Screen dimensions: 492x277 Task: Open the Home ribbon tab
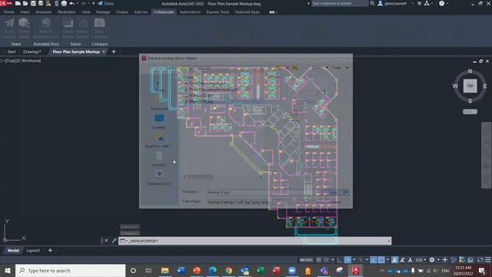coord(8,12)
